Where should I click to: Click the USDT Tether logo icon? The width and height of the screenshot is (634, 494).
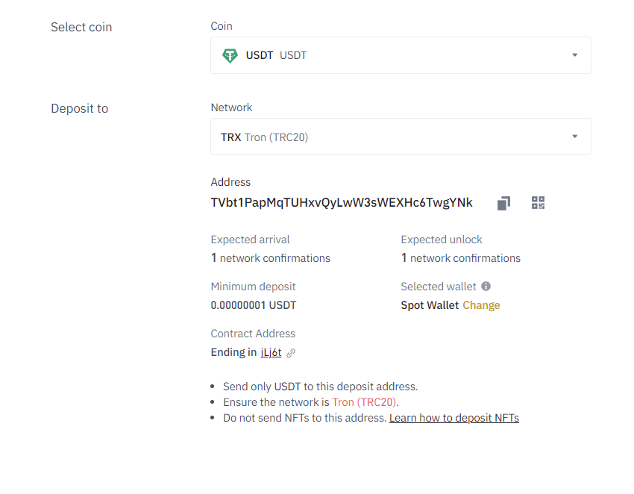pos(230,55)
